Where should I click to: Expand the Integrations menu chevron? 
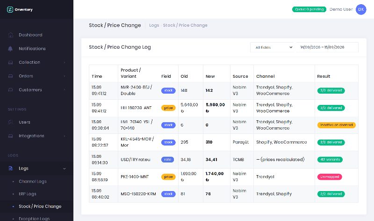pyautogui.click(x=65, y=136)
